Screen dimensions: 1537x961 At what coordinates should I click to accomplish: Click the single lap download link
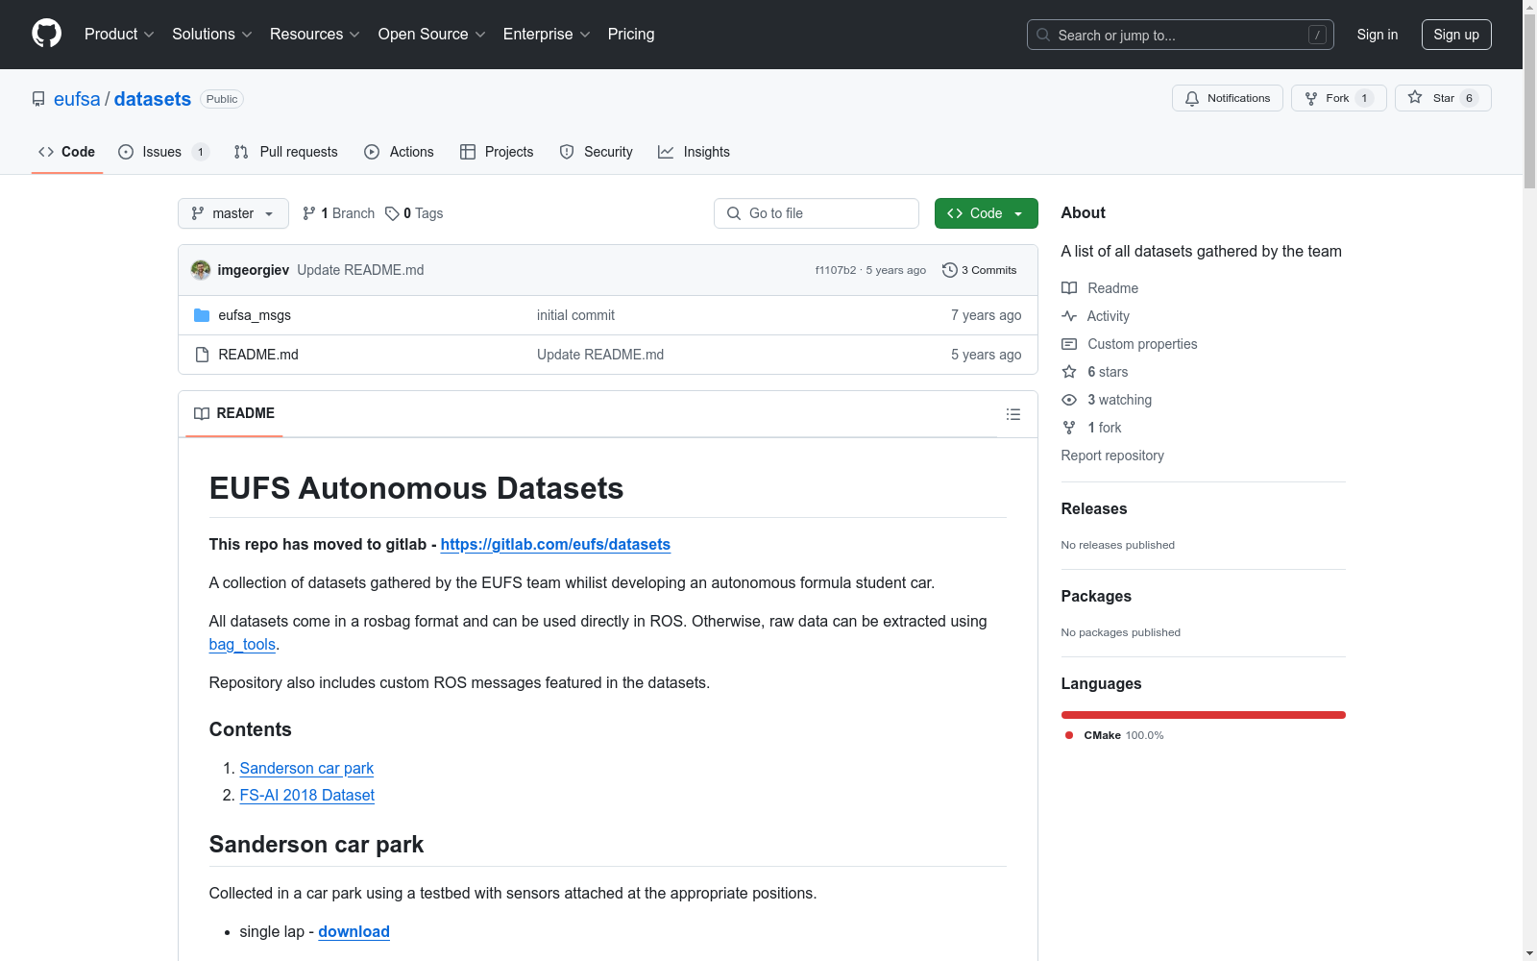pos(354,931)
